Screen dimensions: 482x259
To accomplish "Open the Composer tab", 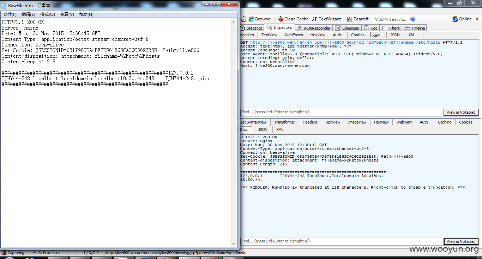I will coord(347,28).
